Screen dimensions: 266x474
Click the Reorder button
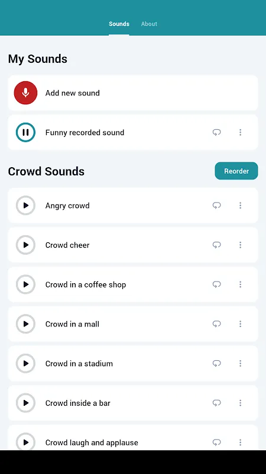pyautogui.click(x=236, y=171)
